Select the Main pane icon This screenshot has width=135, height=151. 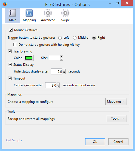click(x=13, y=13)
